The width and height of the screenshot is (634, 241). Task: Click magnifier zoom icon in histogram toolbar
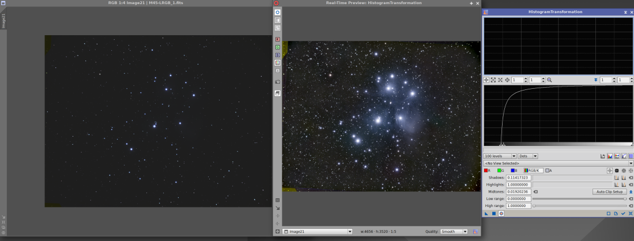pos(549,80)
